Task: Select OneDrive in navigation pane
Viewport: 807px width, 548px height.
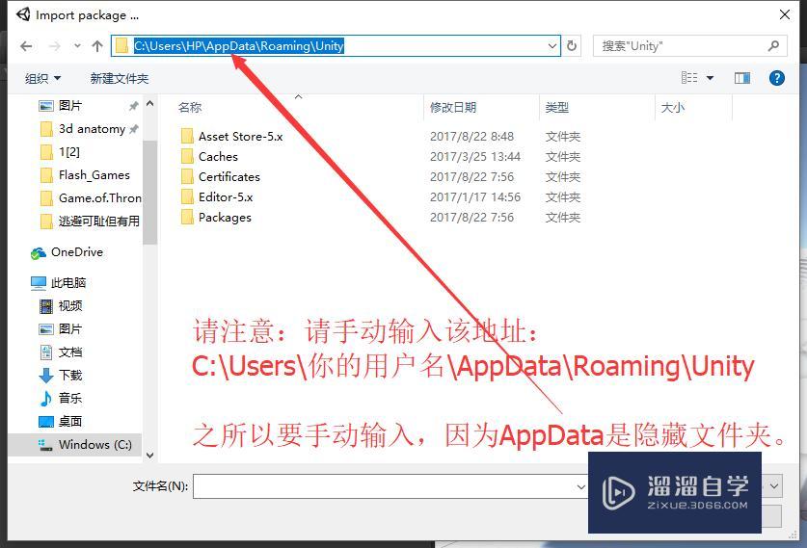Action: 67,252
